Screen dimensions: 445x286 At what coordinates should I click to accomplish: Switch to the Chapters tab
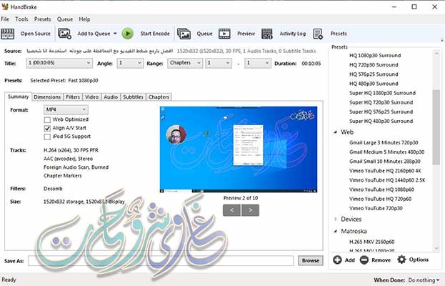tap(159, 97)
